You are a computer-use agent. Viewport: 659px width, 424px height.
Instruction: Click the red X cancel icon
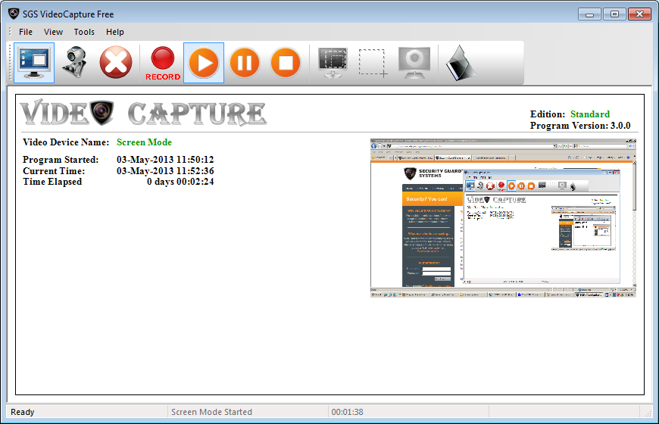[x=116, y=63]
